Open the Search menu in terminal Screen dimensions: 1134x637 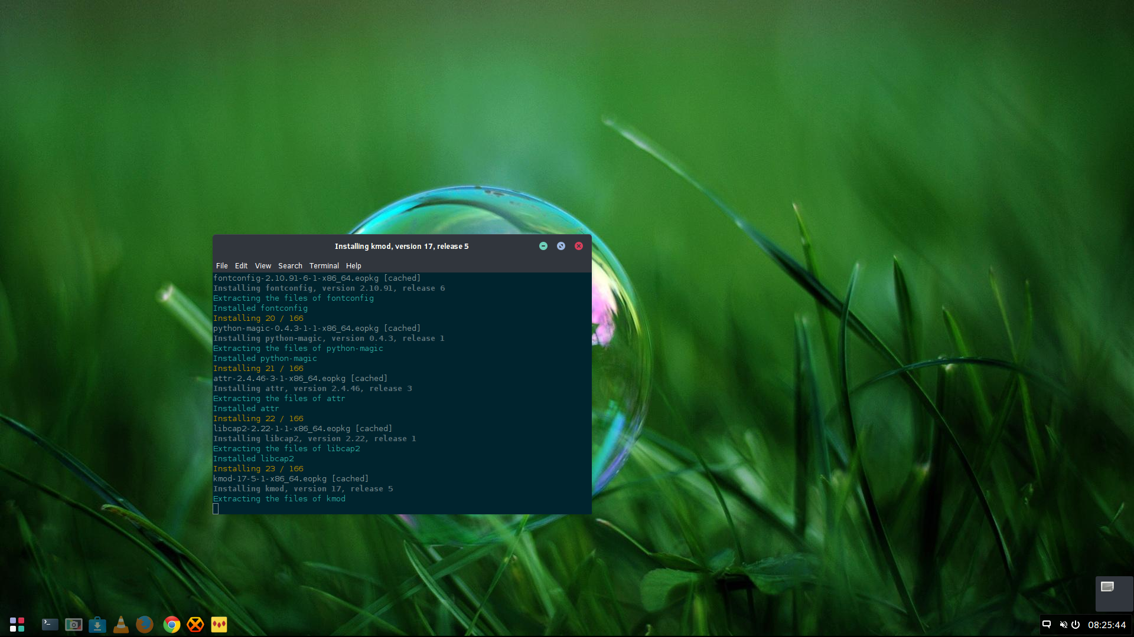click(290, 266)
